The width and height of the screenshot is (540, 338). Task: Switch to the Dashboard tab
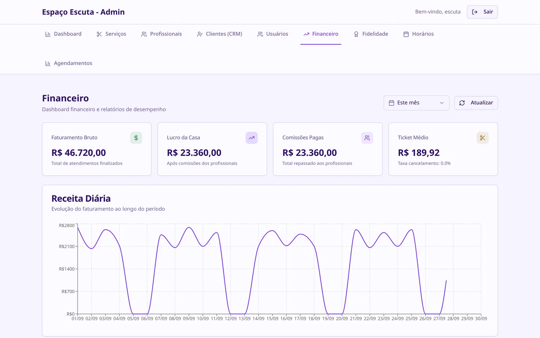[x=63, y=34]
